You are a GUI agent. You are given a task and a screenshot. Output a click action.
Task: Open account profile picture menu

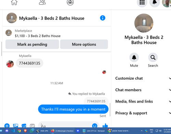tap(167, 3)
